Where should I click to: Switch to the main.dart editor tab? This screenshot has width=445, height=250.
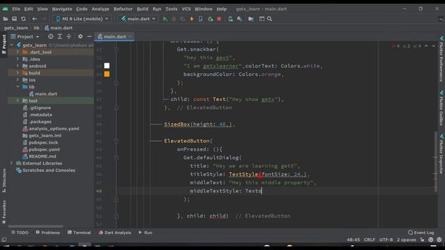tap(114, 37)
